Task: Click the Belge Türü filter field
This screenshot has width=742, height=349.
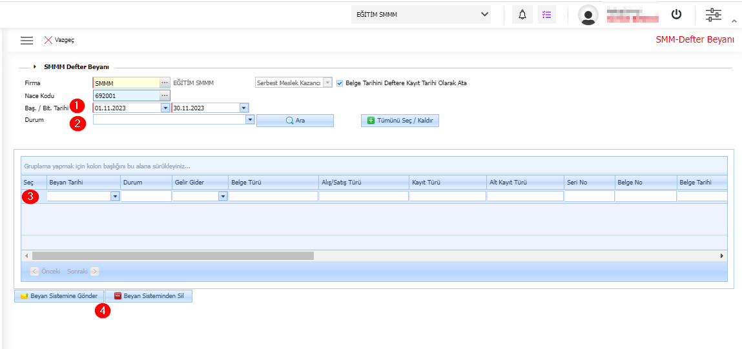Action: pyautogui.click(x=274, y=196)
